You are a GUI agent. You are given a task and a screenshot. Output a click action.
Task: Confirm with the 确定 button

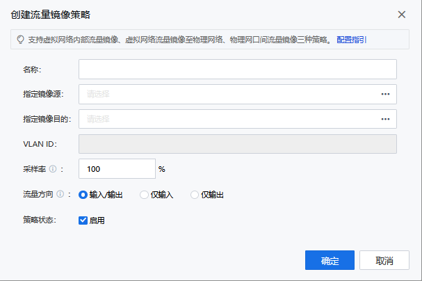[330, 260]
